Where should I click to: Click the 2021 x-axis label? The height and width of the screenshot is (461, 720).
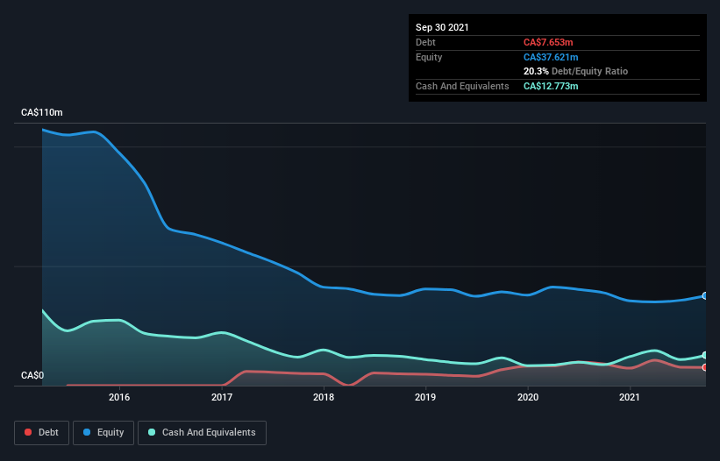630,397
